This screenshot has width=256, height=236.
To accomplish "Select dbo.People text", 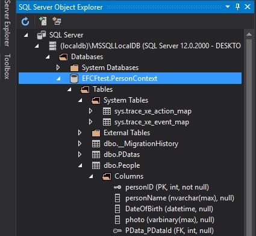I will pyautogui.click(x=122, y=165).
